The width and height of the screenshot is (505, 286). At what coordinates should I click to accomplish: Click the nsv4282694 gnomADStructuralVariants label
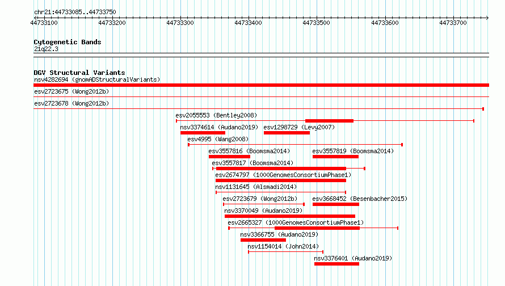point(97,79)
